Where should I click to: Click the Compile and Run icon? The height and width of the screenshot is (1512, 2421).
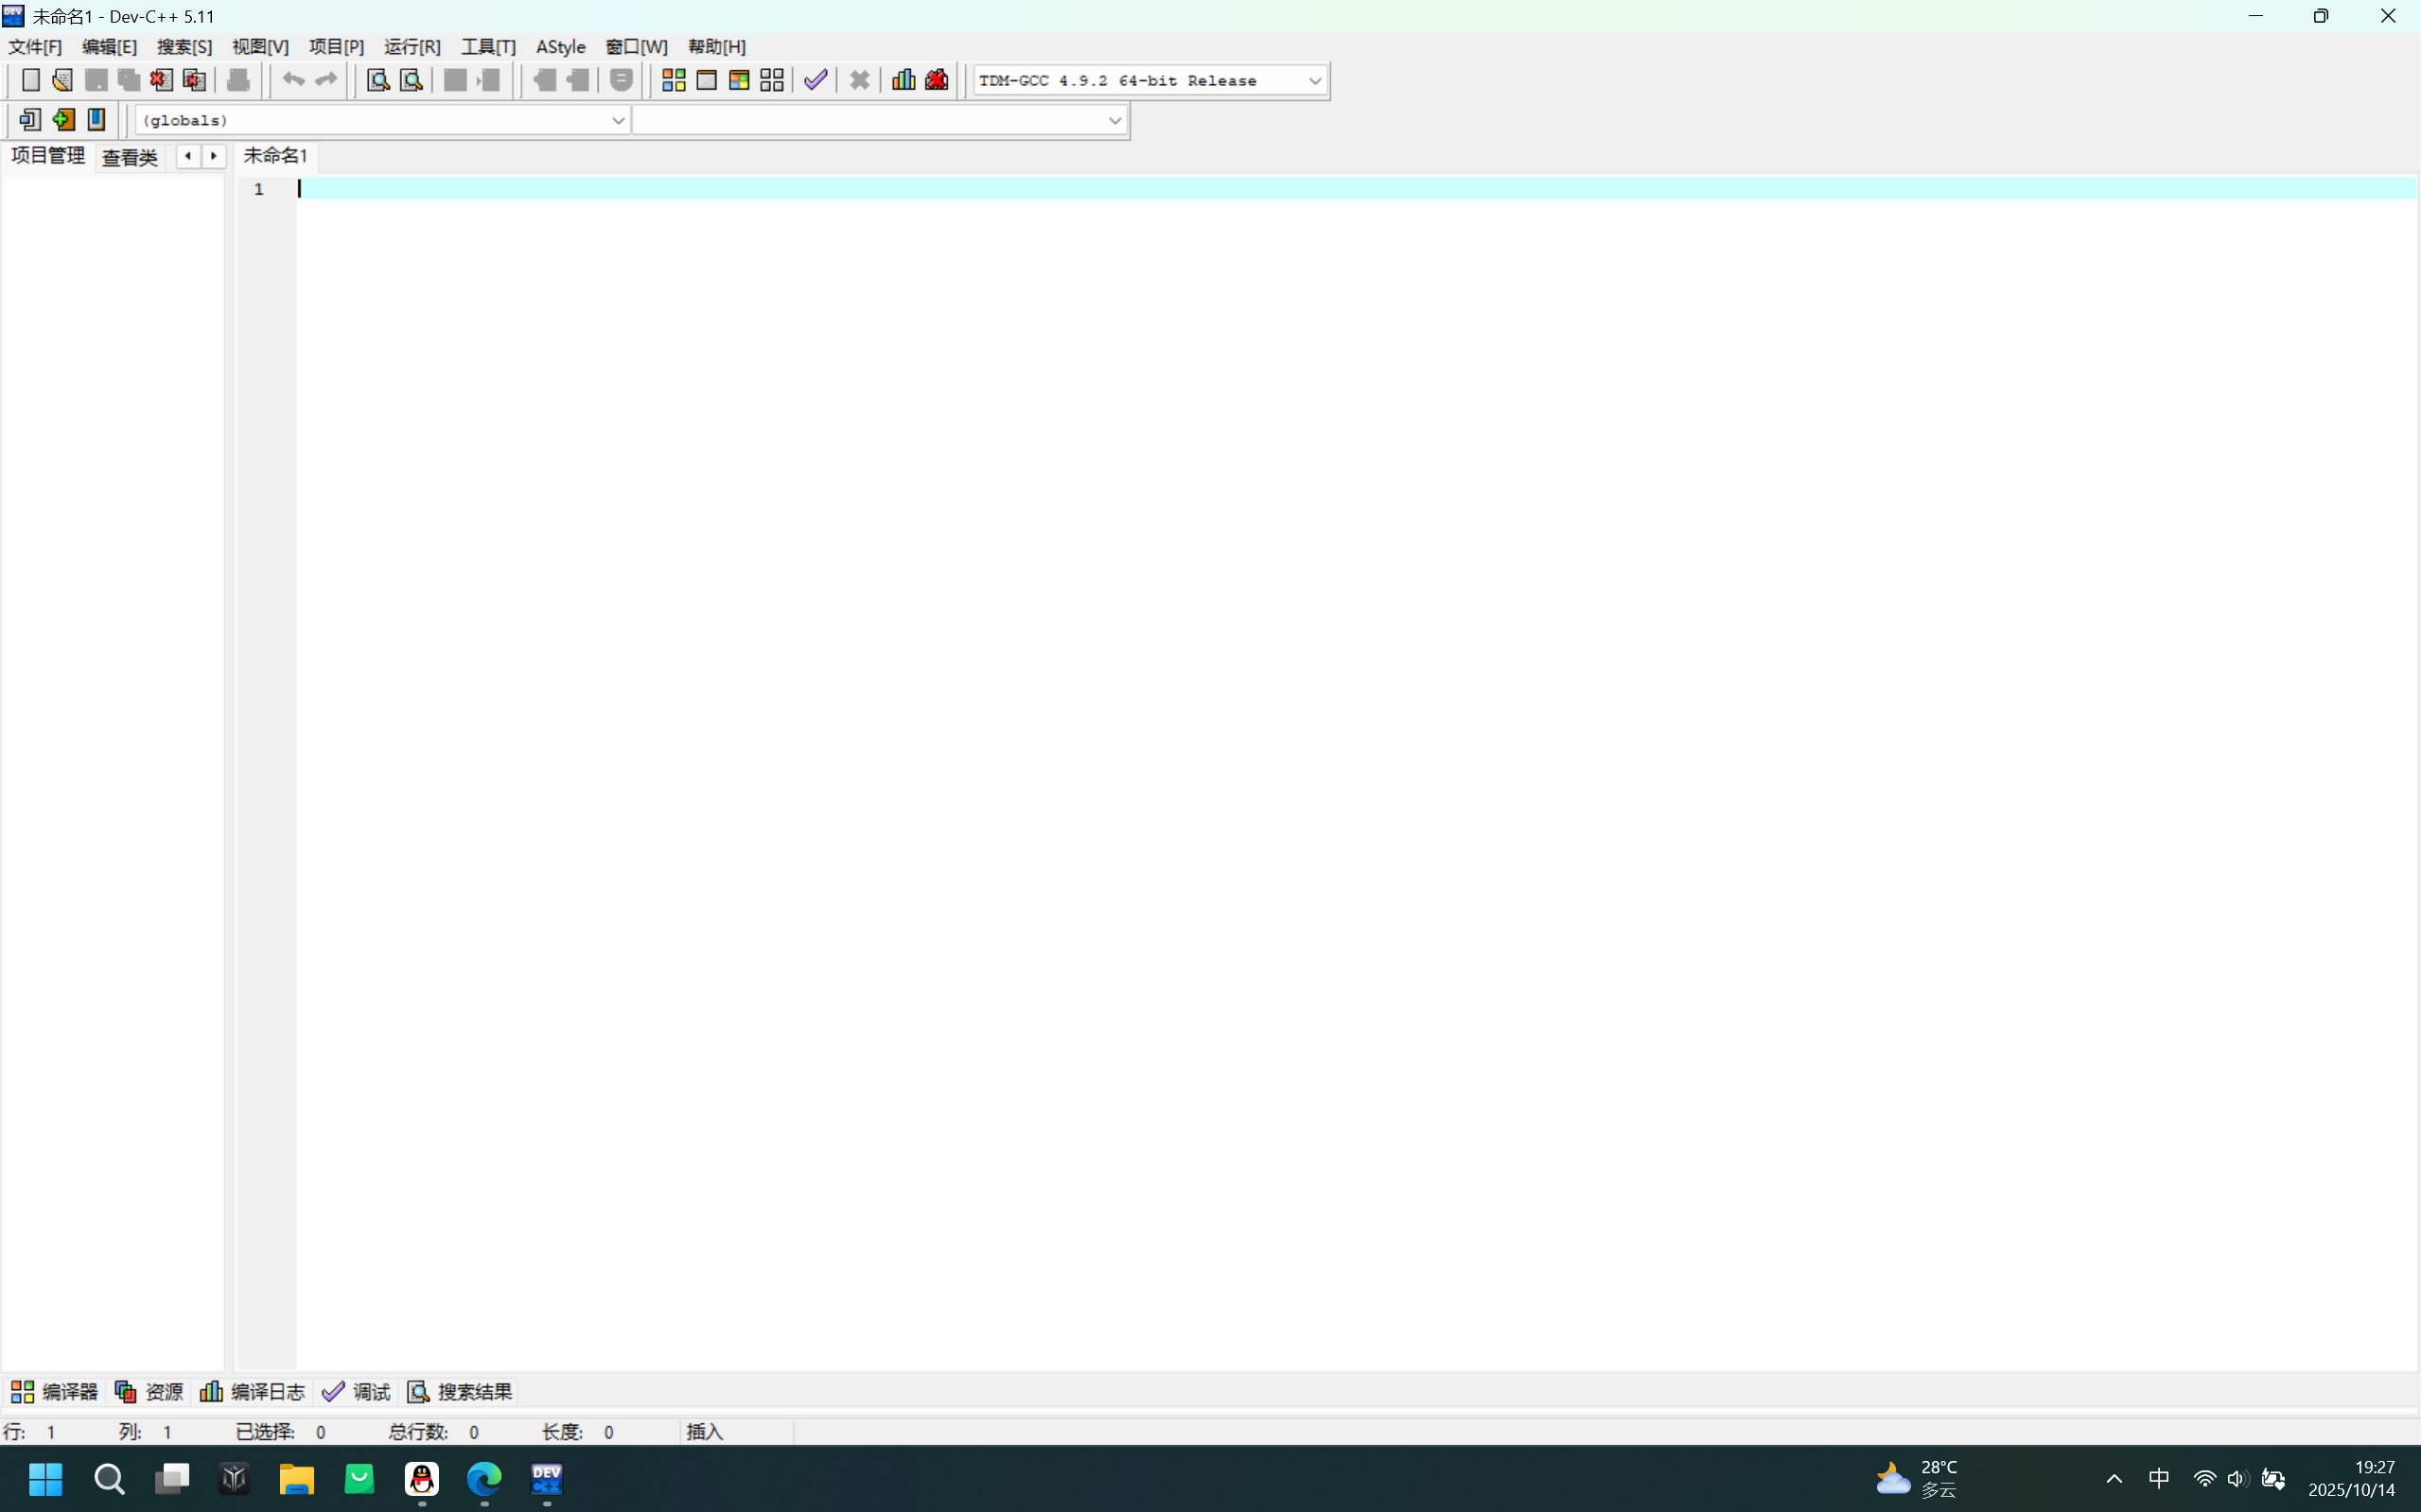(x=739, y=80)
